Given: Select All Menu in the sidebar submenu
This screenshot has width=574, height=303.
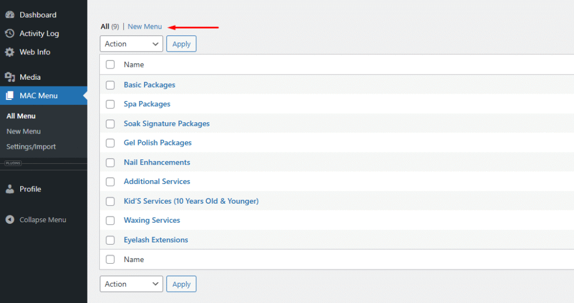Looking at the screenshot, I should coord(21,116).
